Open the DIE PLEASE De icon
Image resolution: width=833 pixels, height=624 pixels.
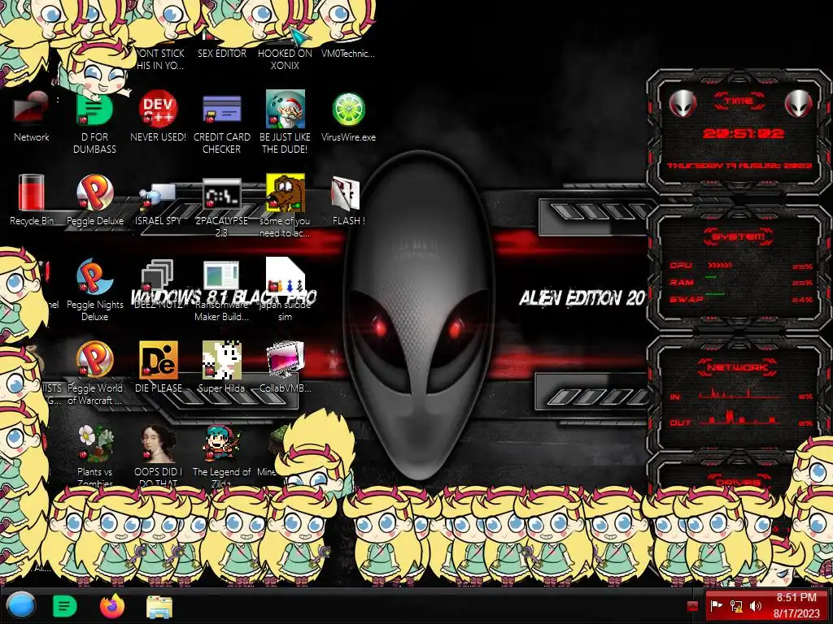tap(158, 361)
